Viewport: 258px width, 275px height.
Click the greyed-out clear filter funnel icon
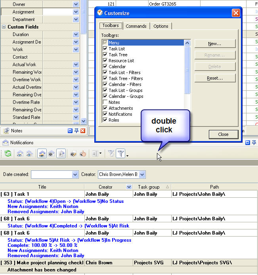pyautogui.click(x=111, y=154)
